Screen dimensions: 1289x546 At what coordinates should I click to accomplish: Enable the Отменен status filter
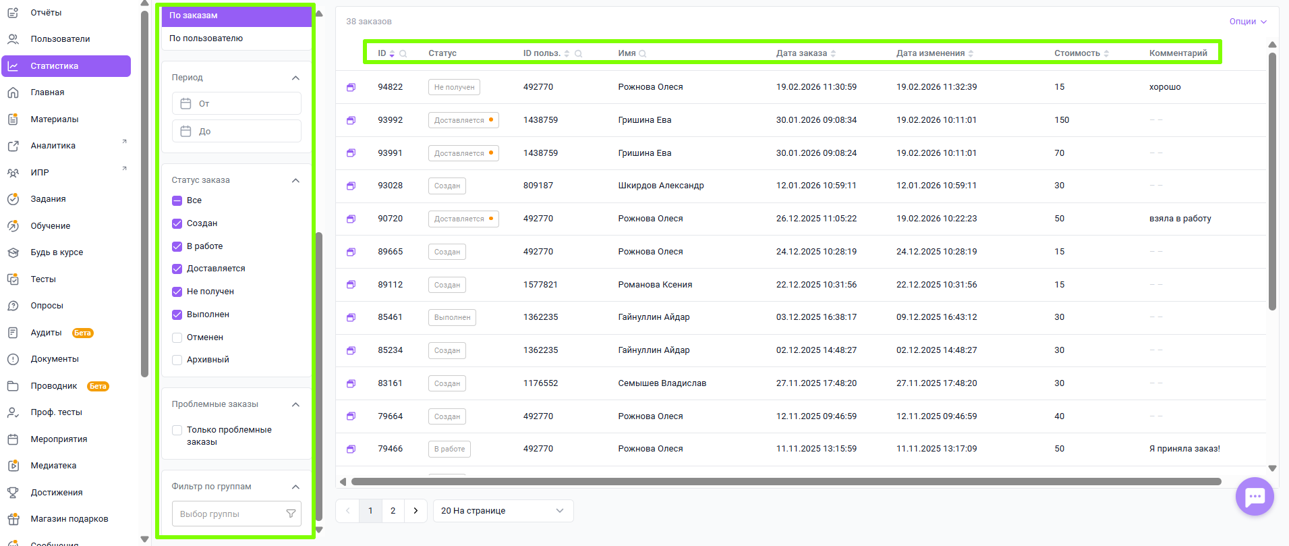[x=177, y=337]
